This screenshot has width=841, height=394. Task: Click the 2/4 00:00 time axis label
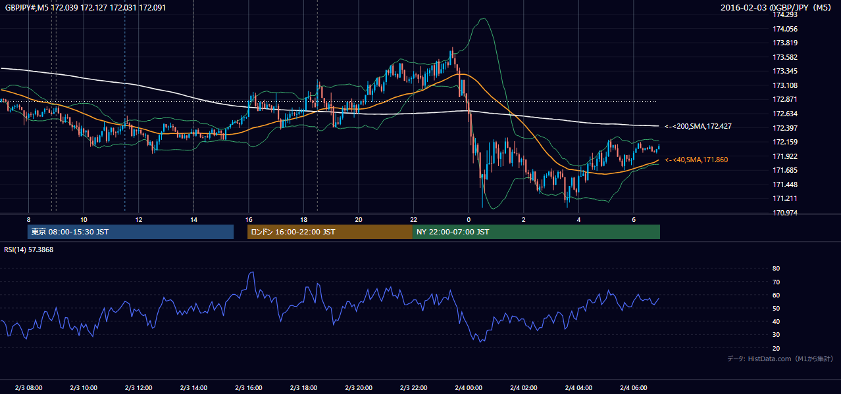[x=469, y=387]
